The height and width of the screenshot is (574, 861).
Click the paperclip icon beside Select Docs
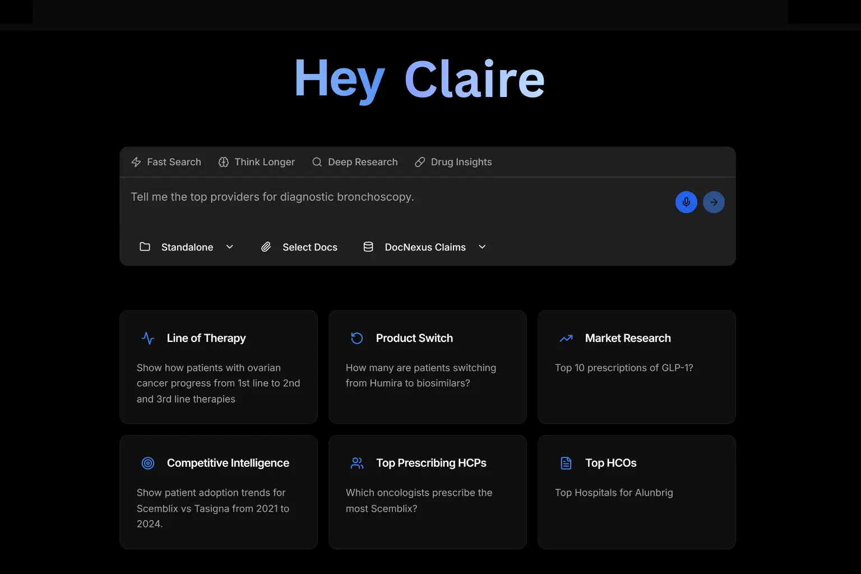[266, 247]
